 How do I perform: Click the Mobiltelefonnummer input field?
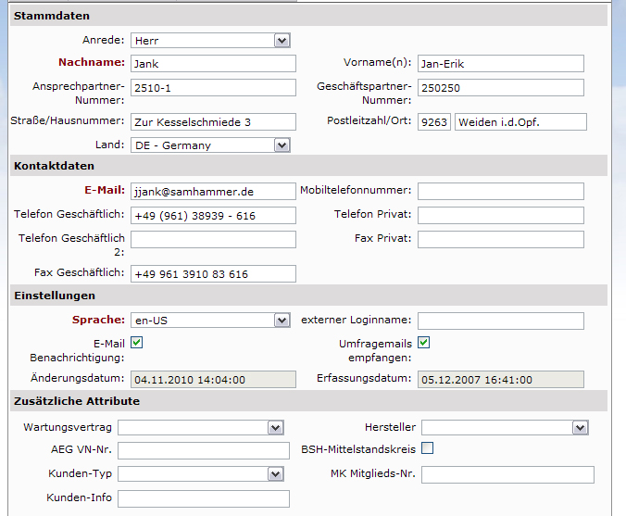(x=500, y=191)
